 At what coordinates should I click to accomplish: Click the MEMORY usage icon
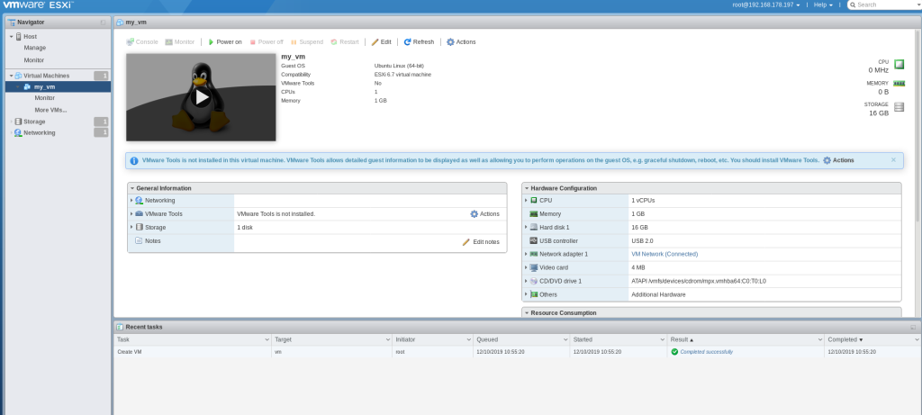[x=899, y=84]
